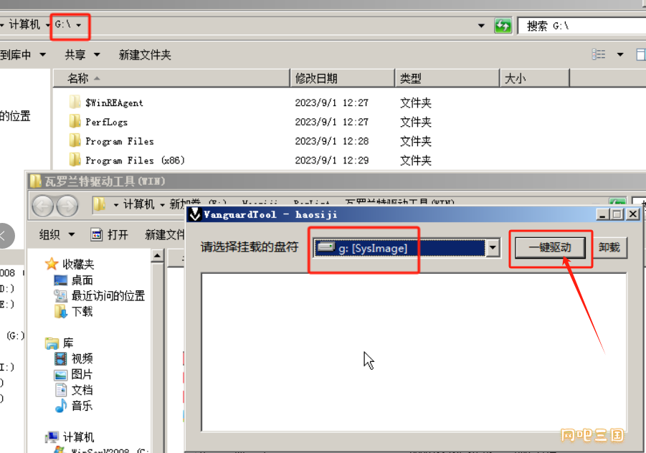Sort by the 修改日期 column header
646x453 pixels.
(343, 78)
